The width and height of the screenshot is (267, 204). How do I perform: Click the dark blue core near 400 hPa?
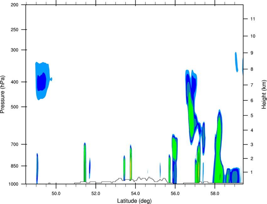click(x=41, y=82)
